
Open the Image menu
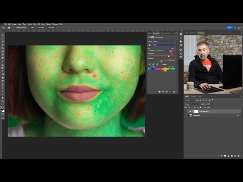[14, 24]
